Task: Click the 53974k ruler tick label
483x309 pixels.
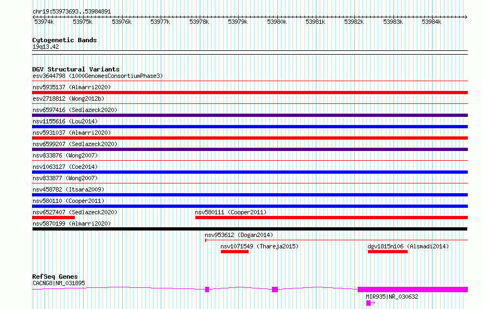Action: [x=44, y=22]
